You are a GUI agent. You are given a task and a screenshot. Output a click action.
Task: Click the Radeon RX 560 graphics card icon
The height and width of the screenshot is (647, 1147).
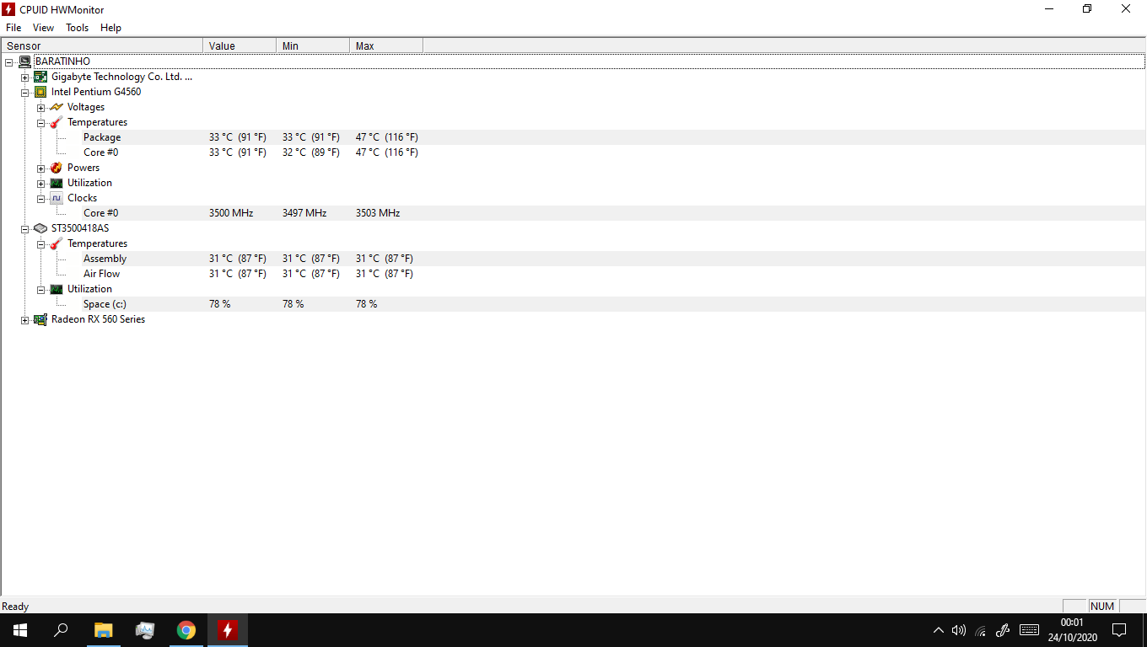[40, 319]
